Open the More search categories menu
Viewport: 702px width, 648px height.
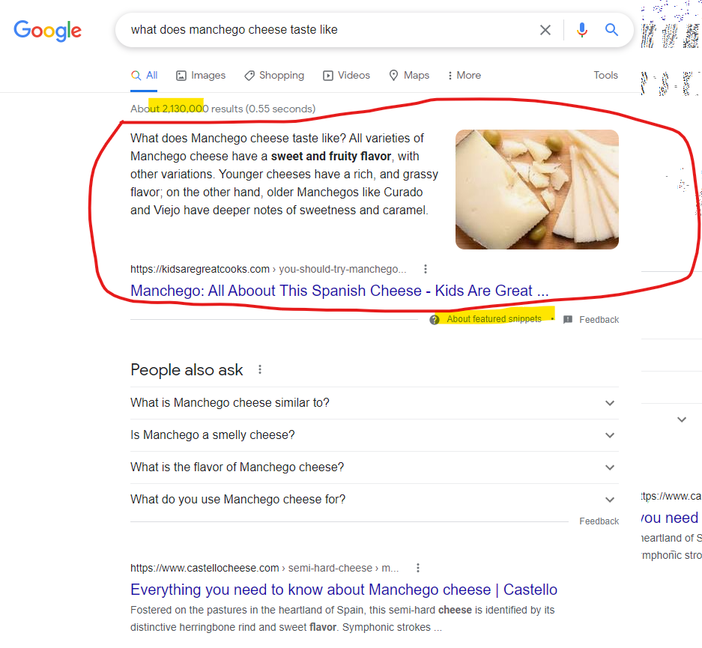click(x=465, y=75)
